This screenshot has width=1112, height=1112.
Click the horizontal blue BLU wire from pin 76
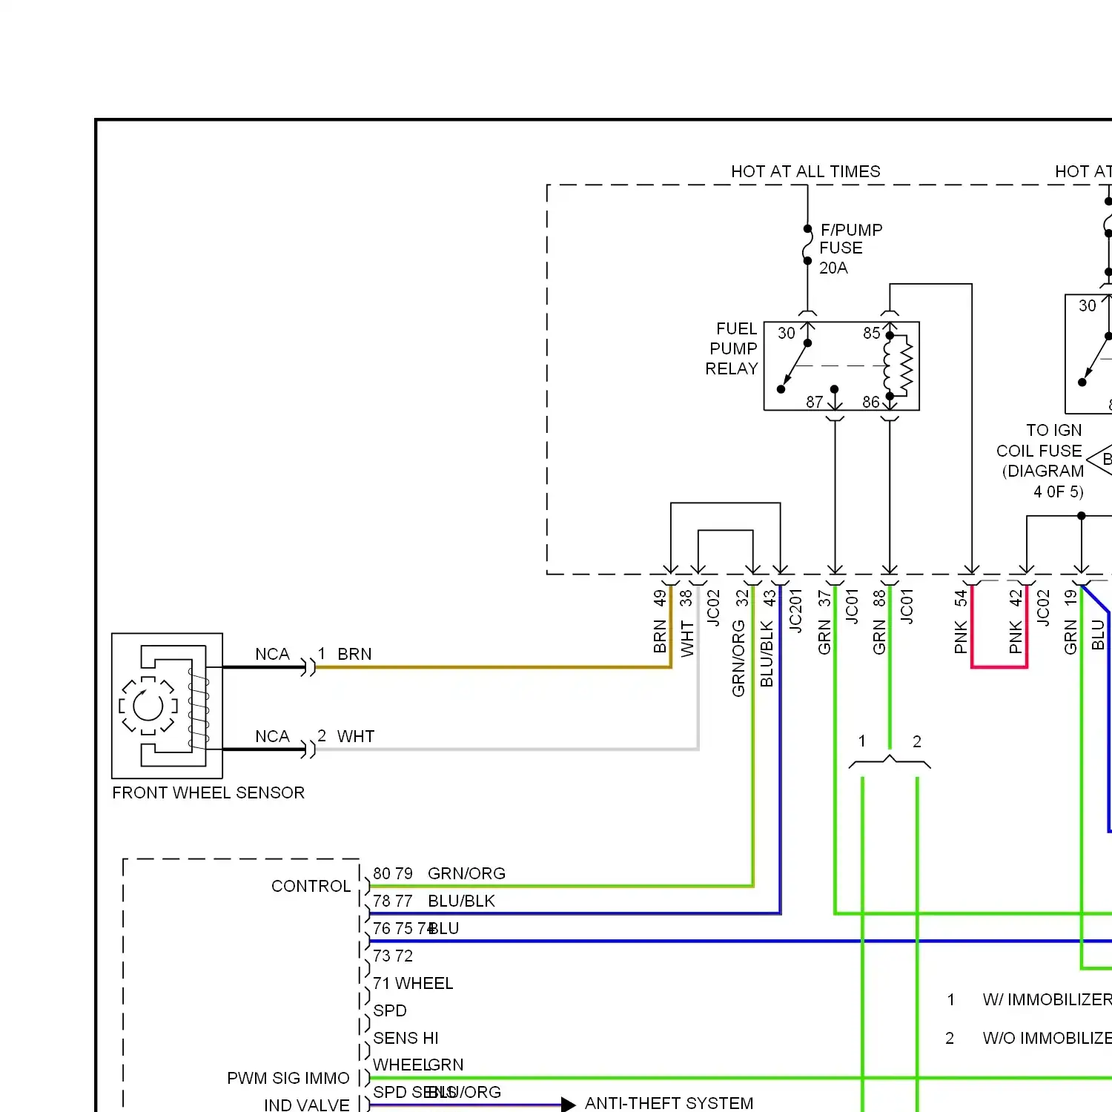tap(740, 941)
